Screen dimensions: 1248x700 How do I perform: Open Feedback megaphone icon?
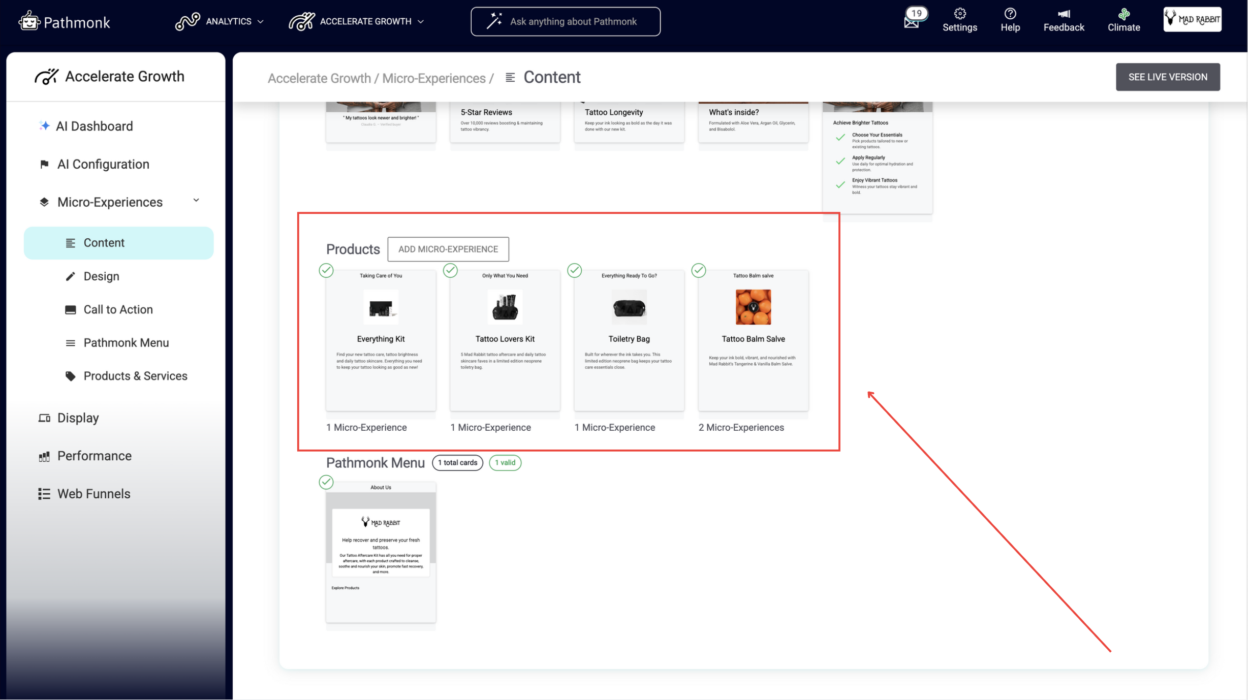click(1064, 14)
